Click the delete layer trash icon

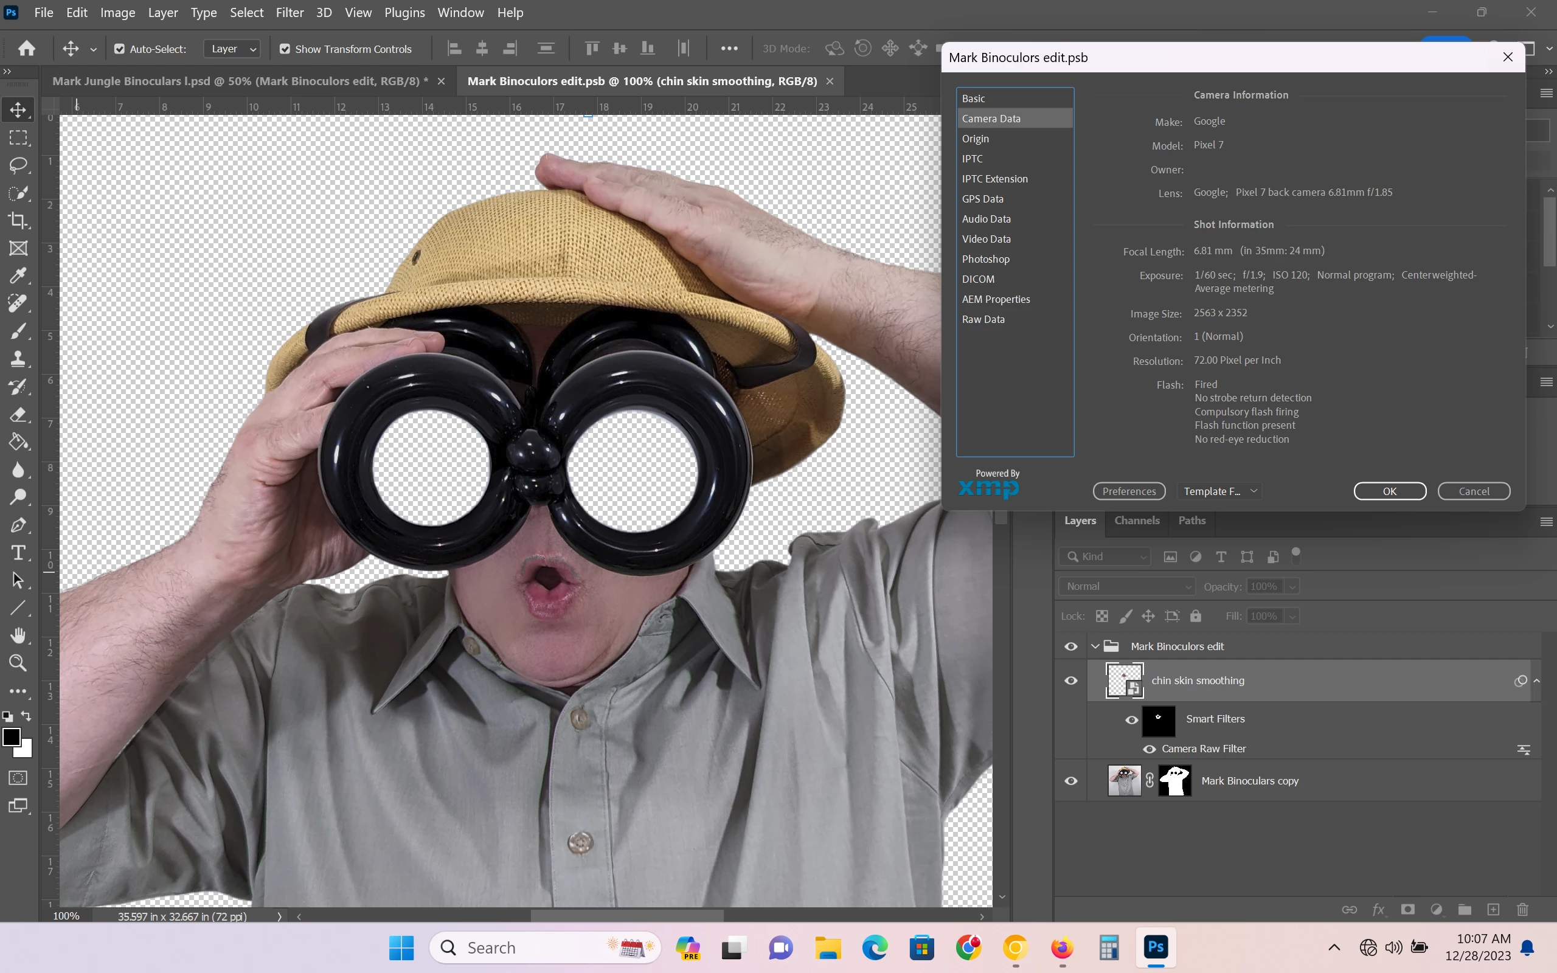point(1522,909)
